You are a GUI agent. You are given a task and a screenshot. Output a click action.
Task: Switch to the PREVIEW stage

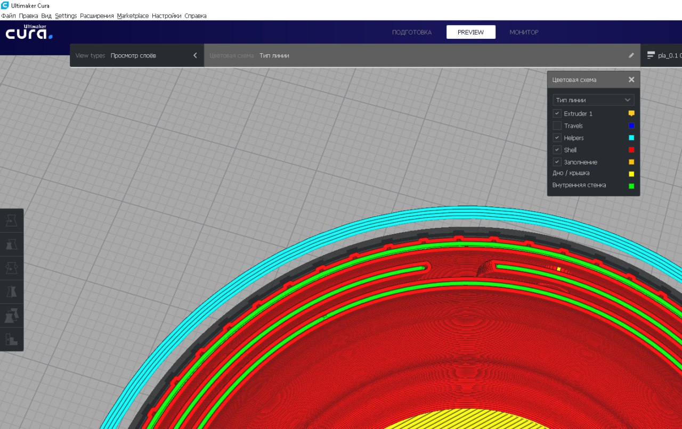click(x=471, y=32)
